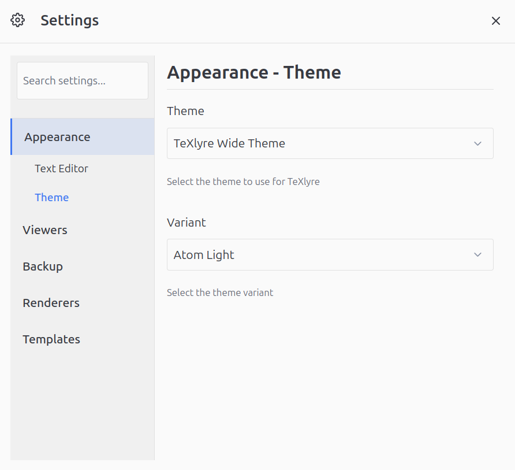Focus the Search settings input field
This screenshot has height=470, width=515.
click(83, 81)
